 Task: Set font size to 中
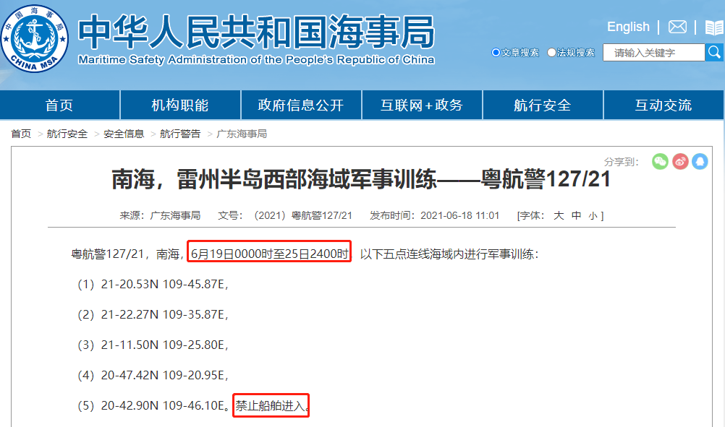(576, 215)
